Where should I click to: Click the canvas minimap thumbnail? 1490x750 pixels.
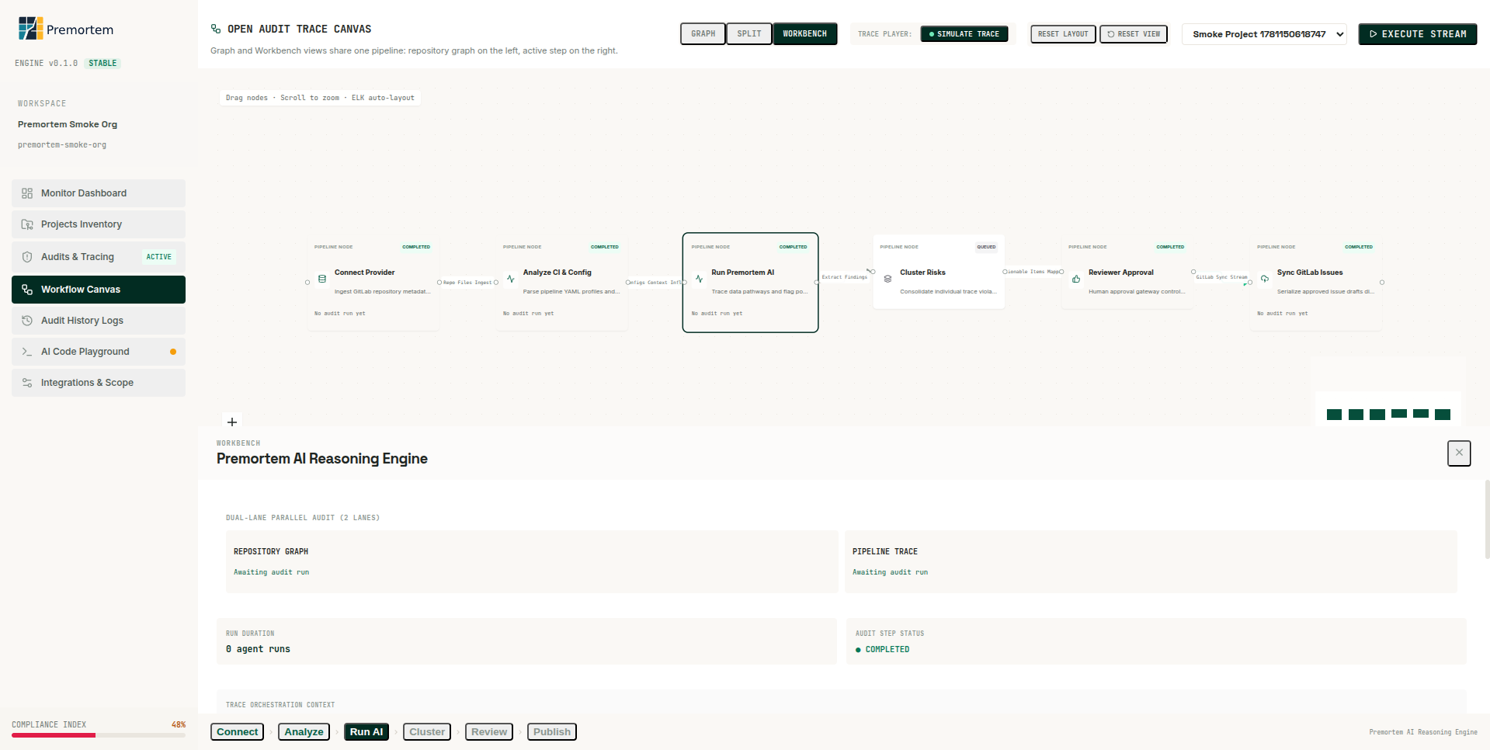click(1388, 392)
